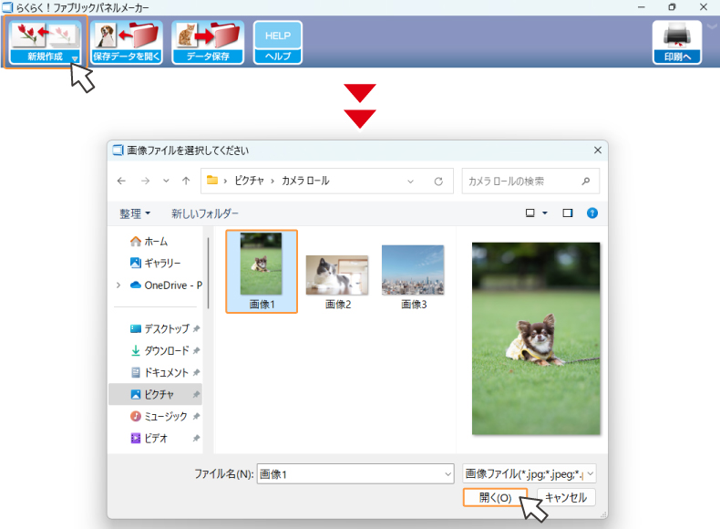Minimize the ファブリックパネルメーカー window
The image size is (720, 529).
click(x=642, y=7)
